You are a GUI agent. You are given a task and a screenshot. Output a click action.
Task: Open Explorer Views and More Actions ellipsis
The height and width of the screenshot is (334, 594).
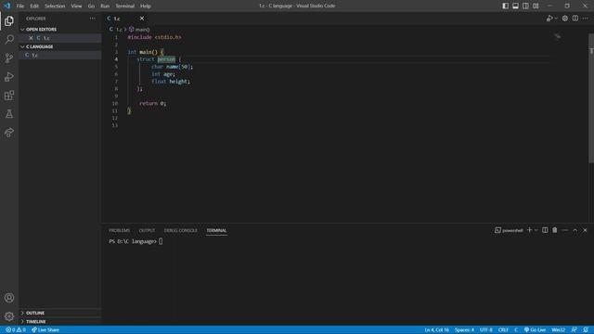[x=93, y=19]
